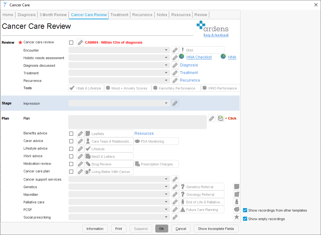Click the pencil icon beside Impression

[x=175, y=103]
